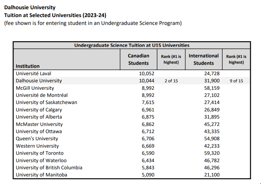Select the Dalhousie University table row name
The image size is (261, 184).
[x=39, y=81]
